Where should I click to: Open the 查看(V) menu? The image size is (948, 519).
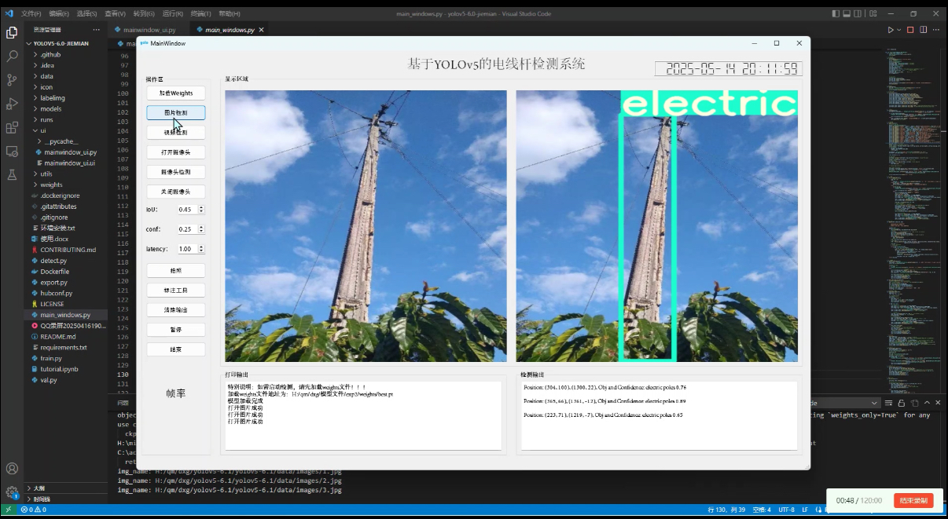click(x=116, y=13)
